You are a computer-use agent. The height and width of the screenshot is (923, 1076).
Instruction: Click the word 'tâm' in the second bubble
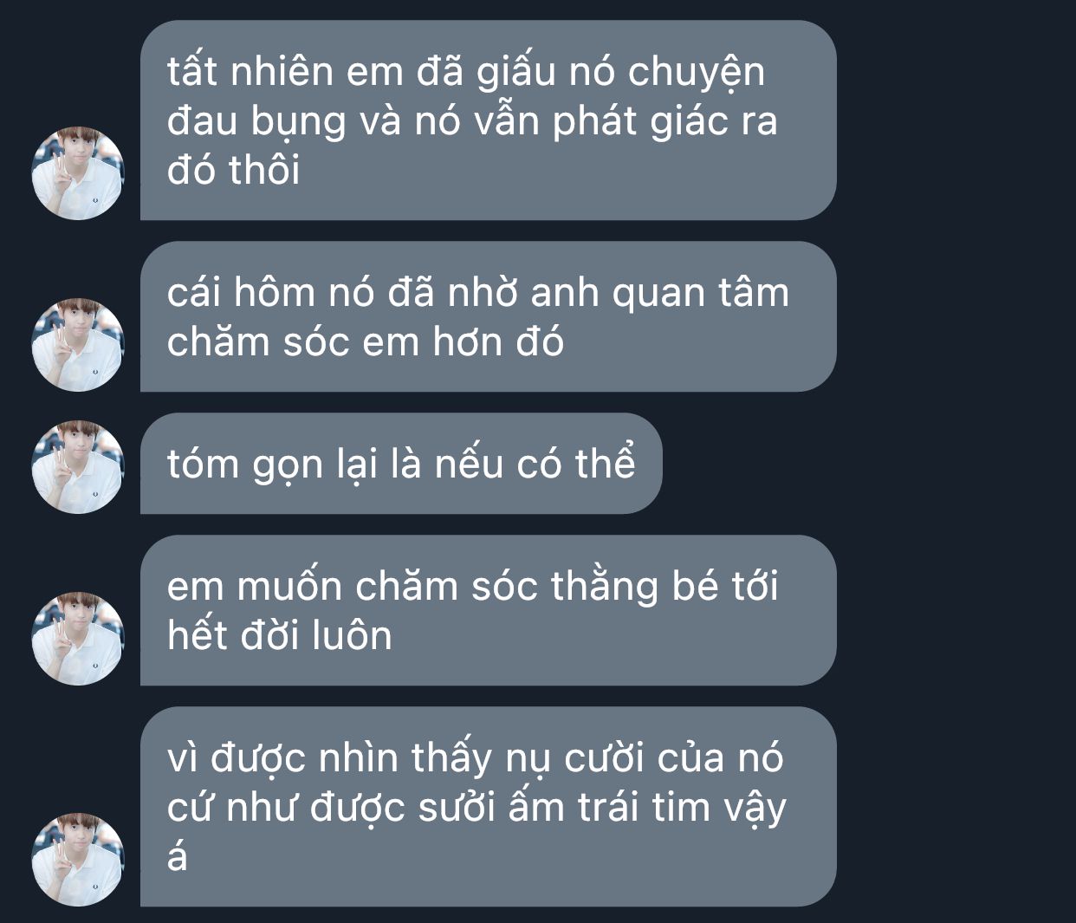pyautogui.click(x=754, y=293)
